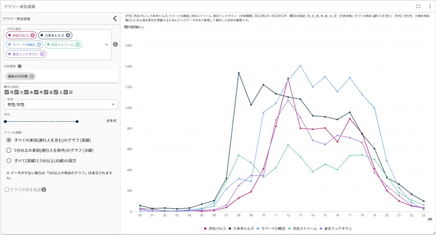Show info for POI selection
The height and width of the screenshot is (235, 436).
pyautogui.click(x=115, y=44)
